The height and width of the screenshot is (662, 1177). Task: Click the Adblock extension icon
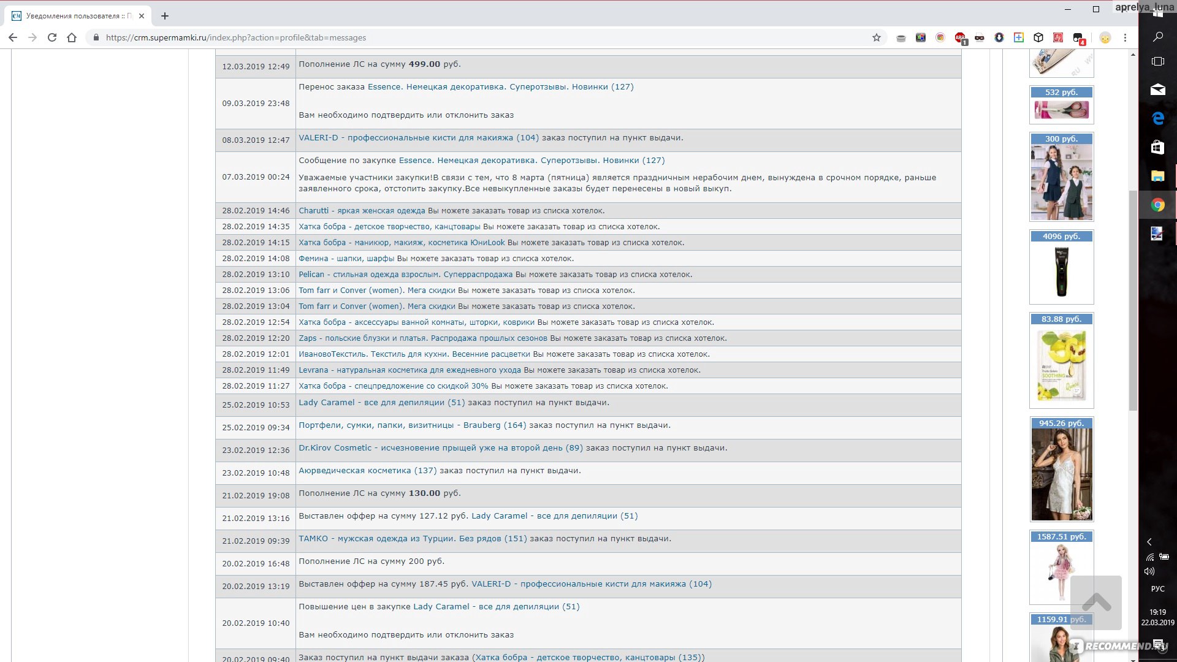coord(960,38)
